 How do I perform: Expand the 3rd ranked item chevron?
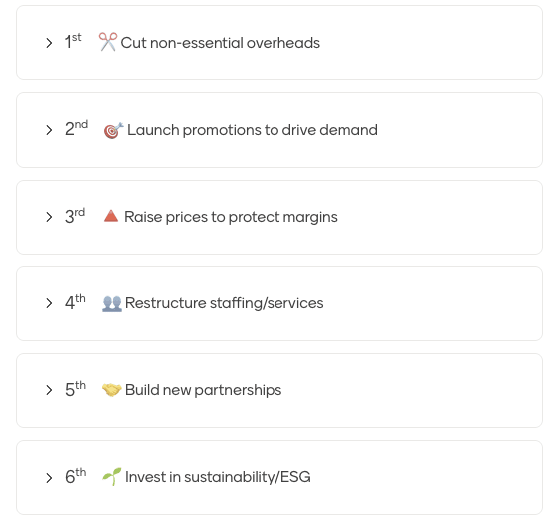(x=49, y=217)
